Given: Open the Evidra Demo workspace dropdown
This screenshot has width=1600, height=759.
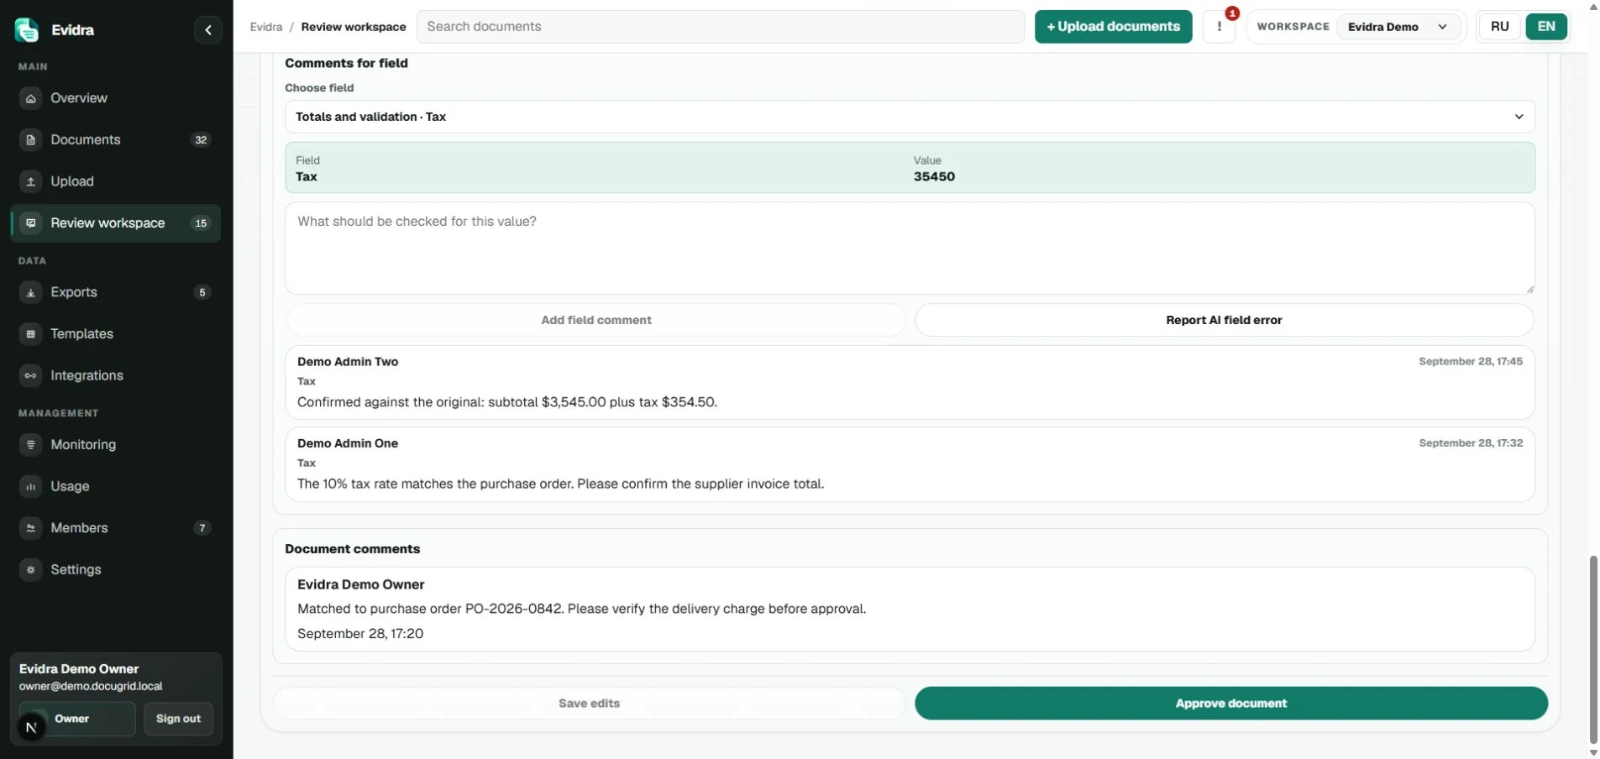Looking at the screenshot, I should (1398, 27).
